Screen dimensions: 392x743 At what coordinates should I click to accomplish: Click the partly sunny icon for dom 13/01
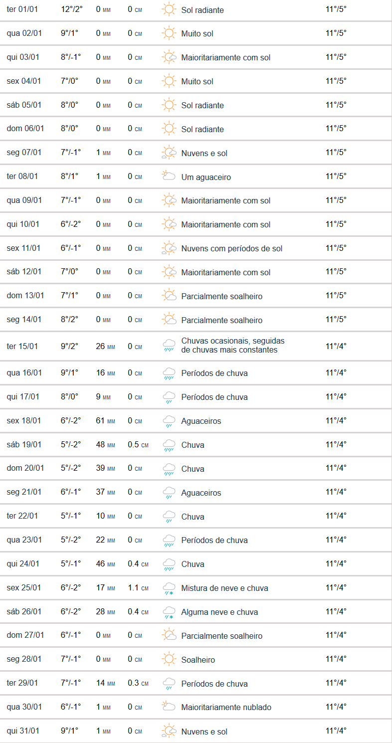(x=169, y=296)
